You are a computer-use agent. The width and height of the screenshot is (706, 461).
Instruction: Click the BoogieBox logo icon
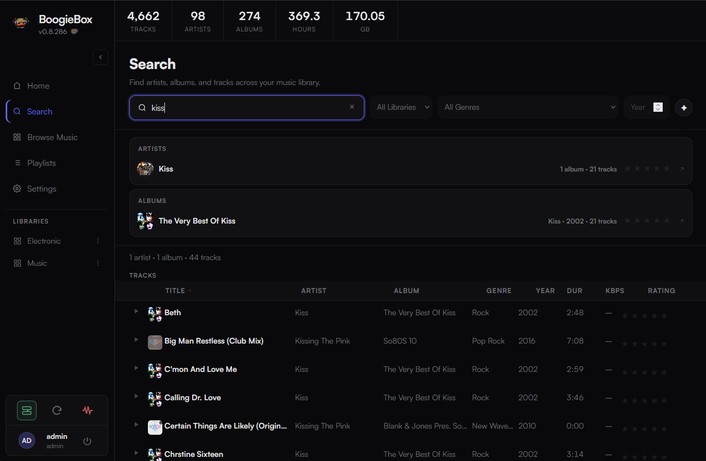[x=21, y=23]
